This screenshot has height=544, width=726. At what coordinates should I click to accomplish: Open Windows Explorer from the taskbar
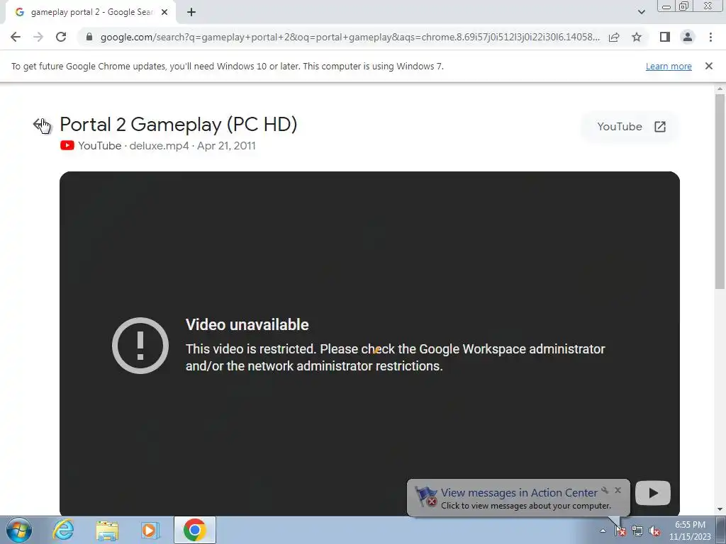click(x=107, y=530)
